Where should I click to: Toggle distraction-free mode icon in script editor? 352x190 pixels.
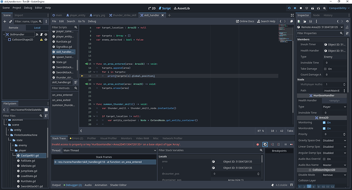292,15
